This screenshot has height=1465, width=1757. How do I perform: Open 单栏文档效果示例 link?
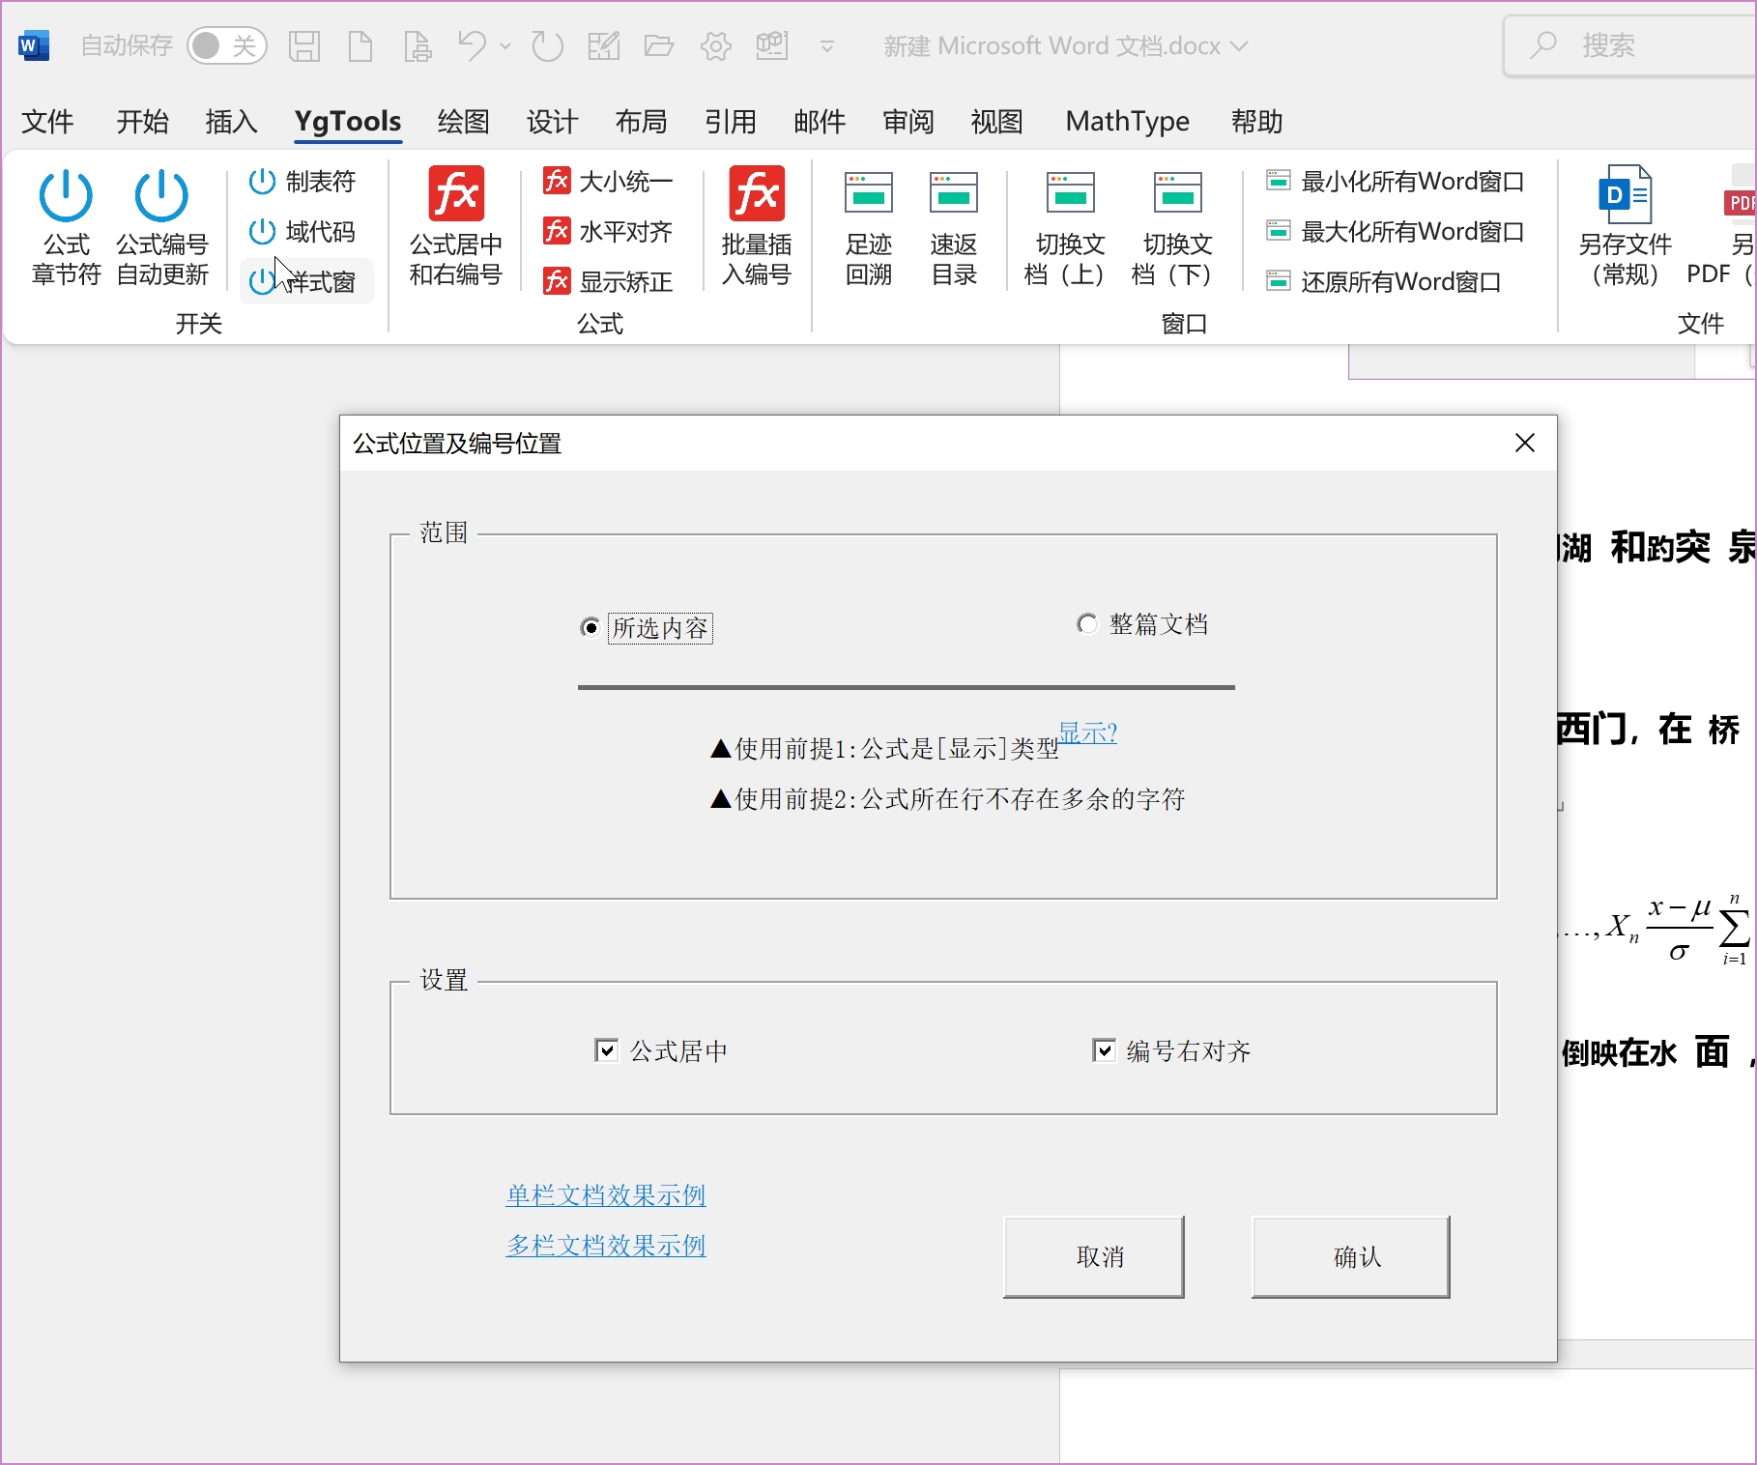tap(606, 1195)
